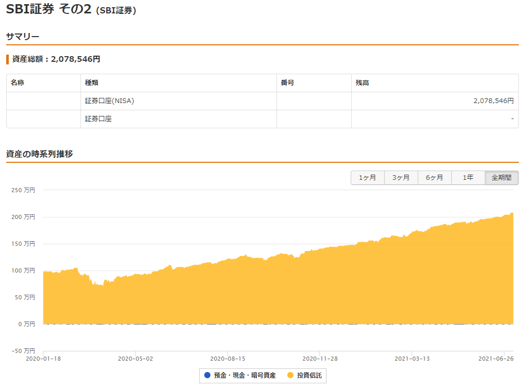Screen dimensions: 524x389
Task: Click the 150 万円 y-axis label
Action: coord(23,244)
